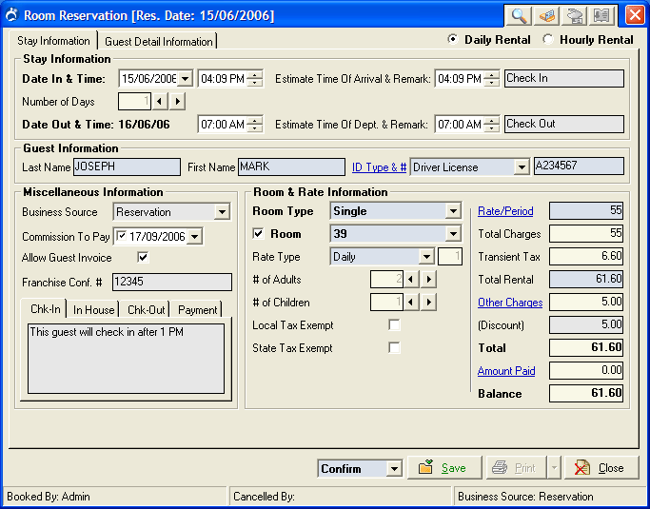Enable Local Tax Exempt checkbox

click(x=394, y=325)
